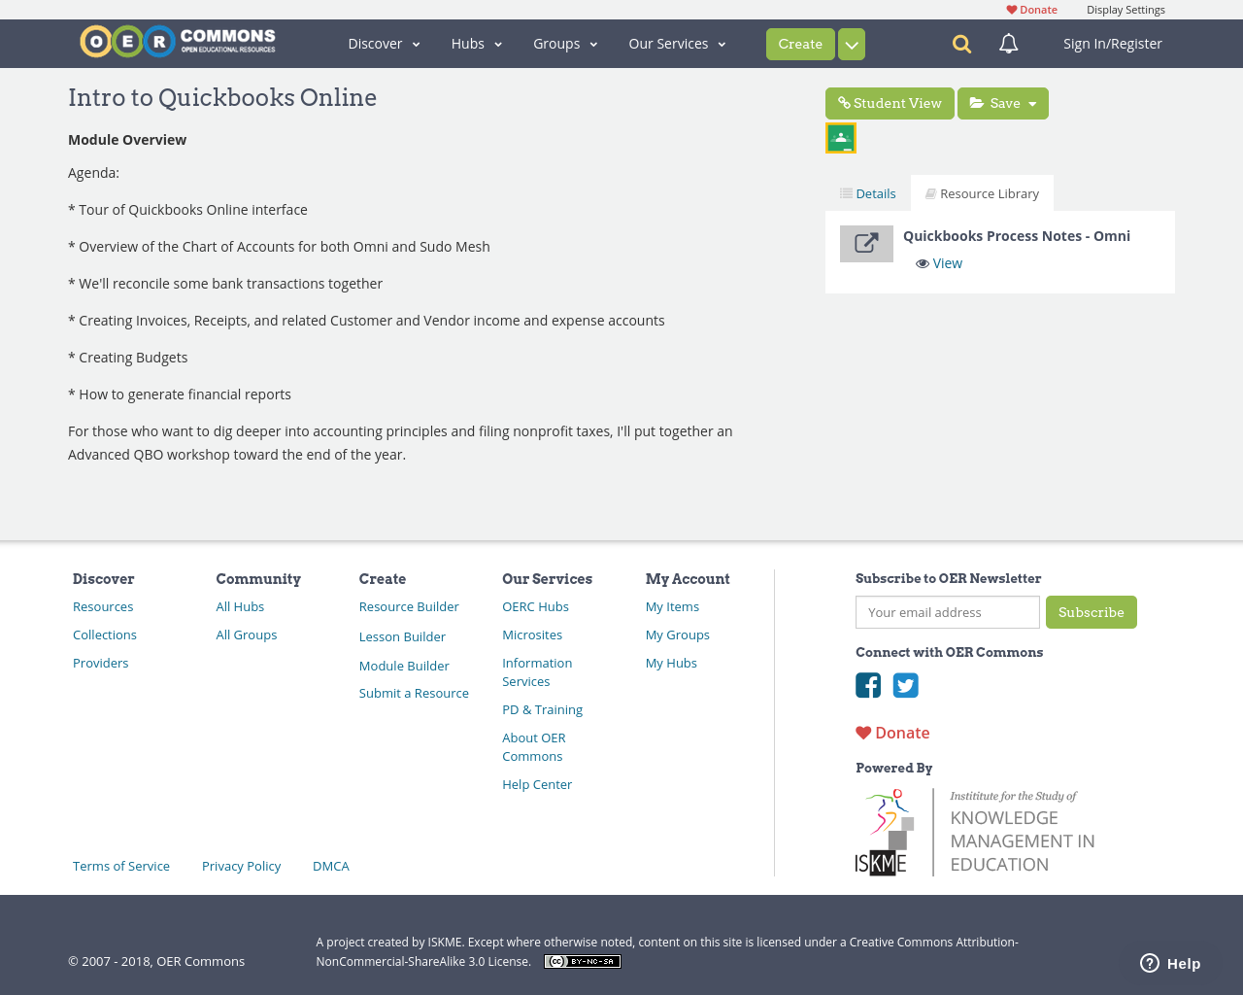This screenshot has height=995, width=1243.
Task: Share to Google Classroom via its icon
Action: click(840, 137)
